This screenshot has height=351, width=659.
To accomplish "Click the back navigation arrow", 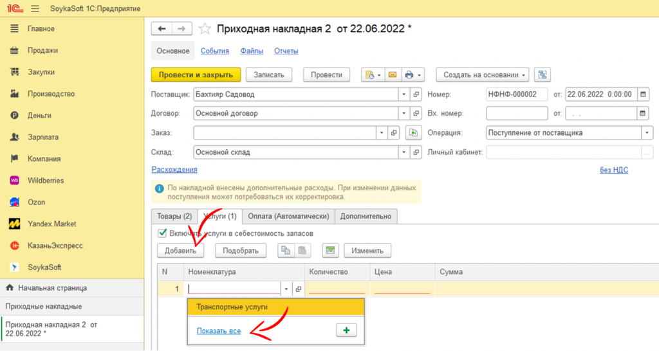I will point(162,28).
